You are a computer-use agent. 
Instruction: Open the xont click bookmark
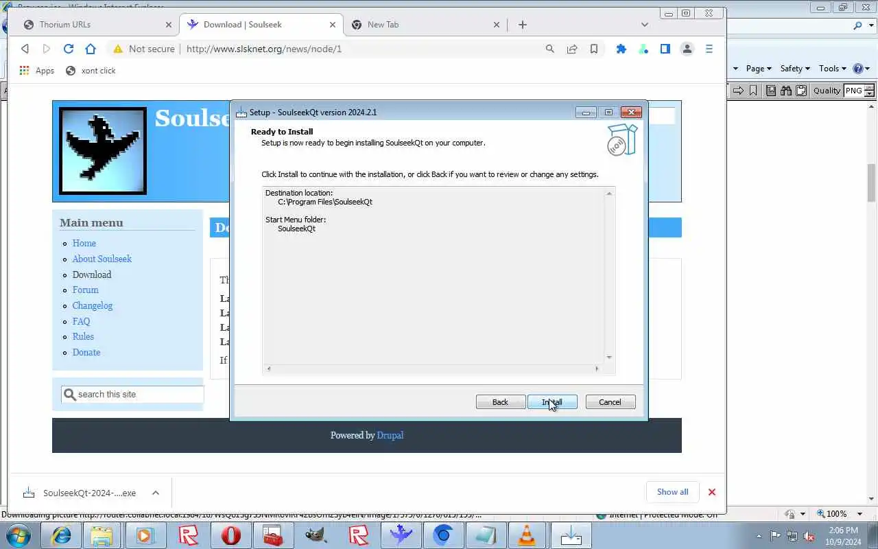coord(91,71)
